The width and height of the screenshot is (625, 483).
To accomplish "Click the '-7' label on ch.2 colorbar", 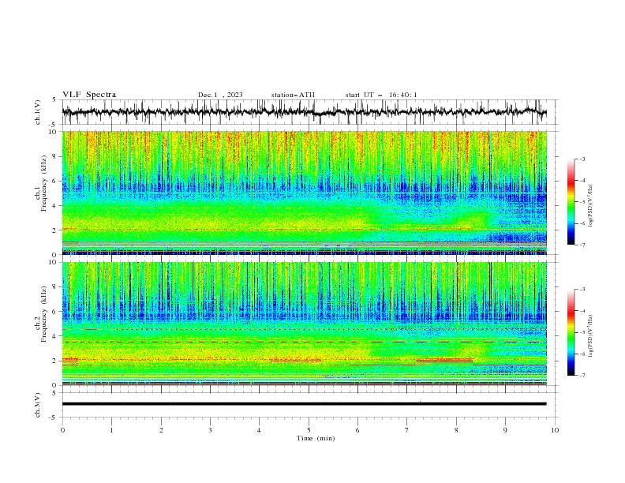I will pos(582,376).
